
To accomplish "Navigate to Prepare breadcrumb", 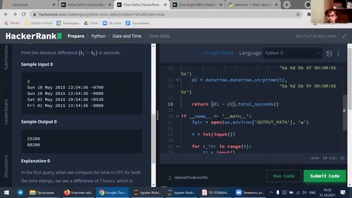I will [x=76, y=36].
